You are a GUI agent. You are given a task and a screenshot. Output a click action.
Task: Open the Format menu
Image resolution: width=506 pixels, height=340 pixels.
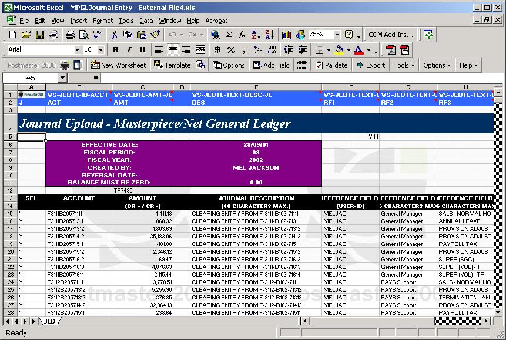tap(103, 21)
